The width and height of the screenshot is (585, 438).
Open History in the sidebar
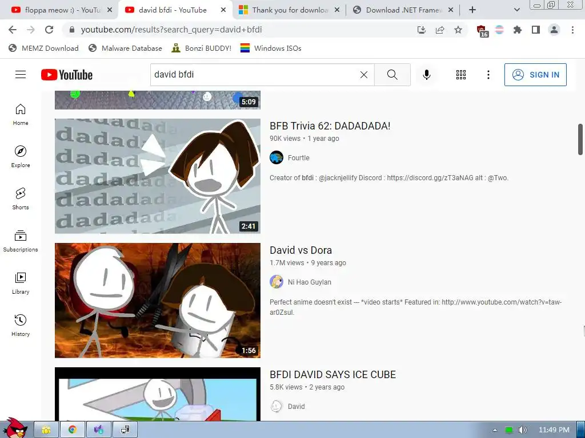tap(21, 326)
